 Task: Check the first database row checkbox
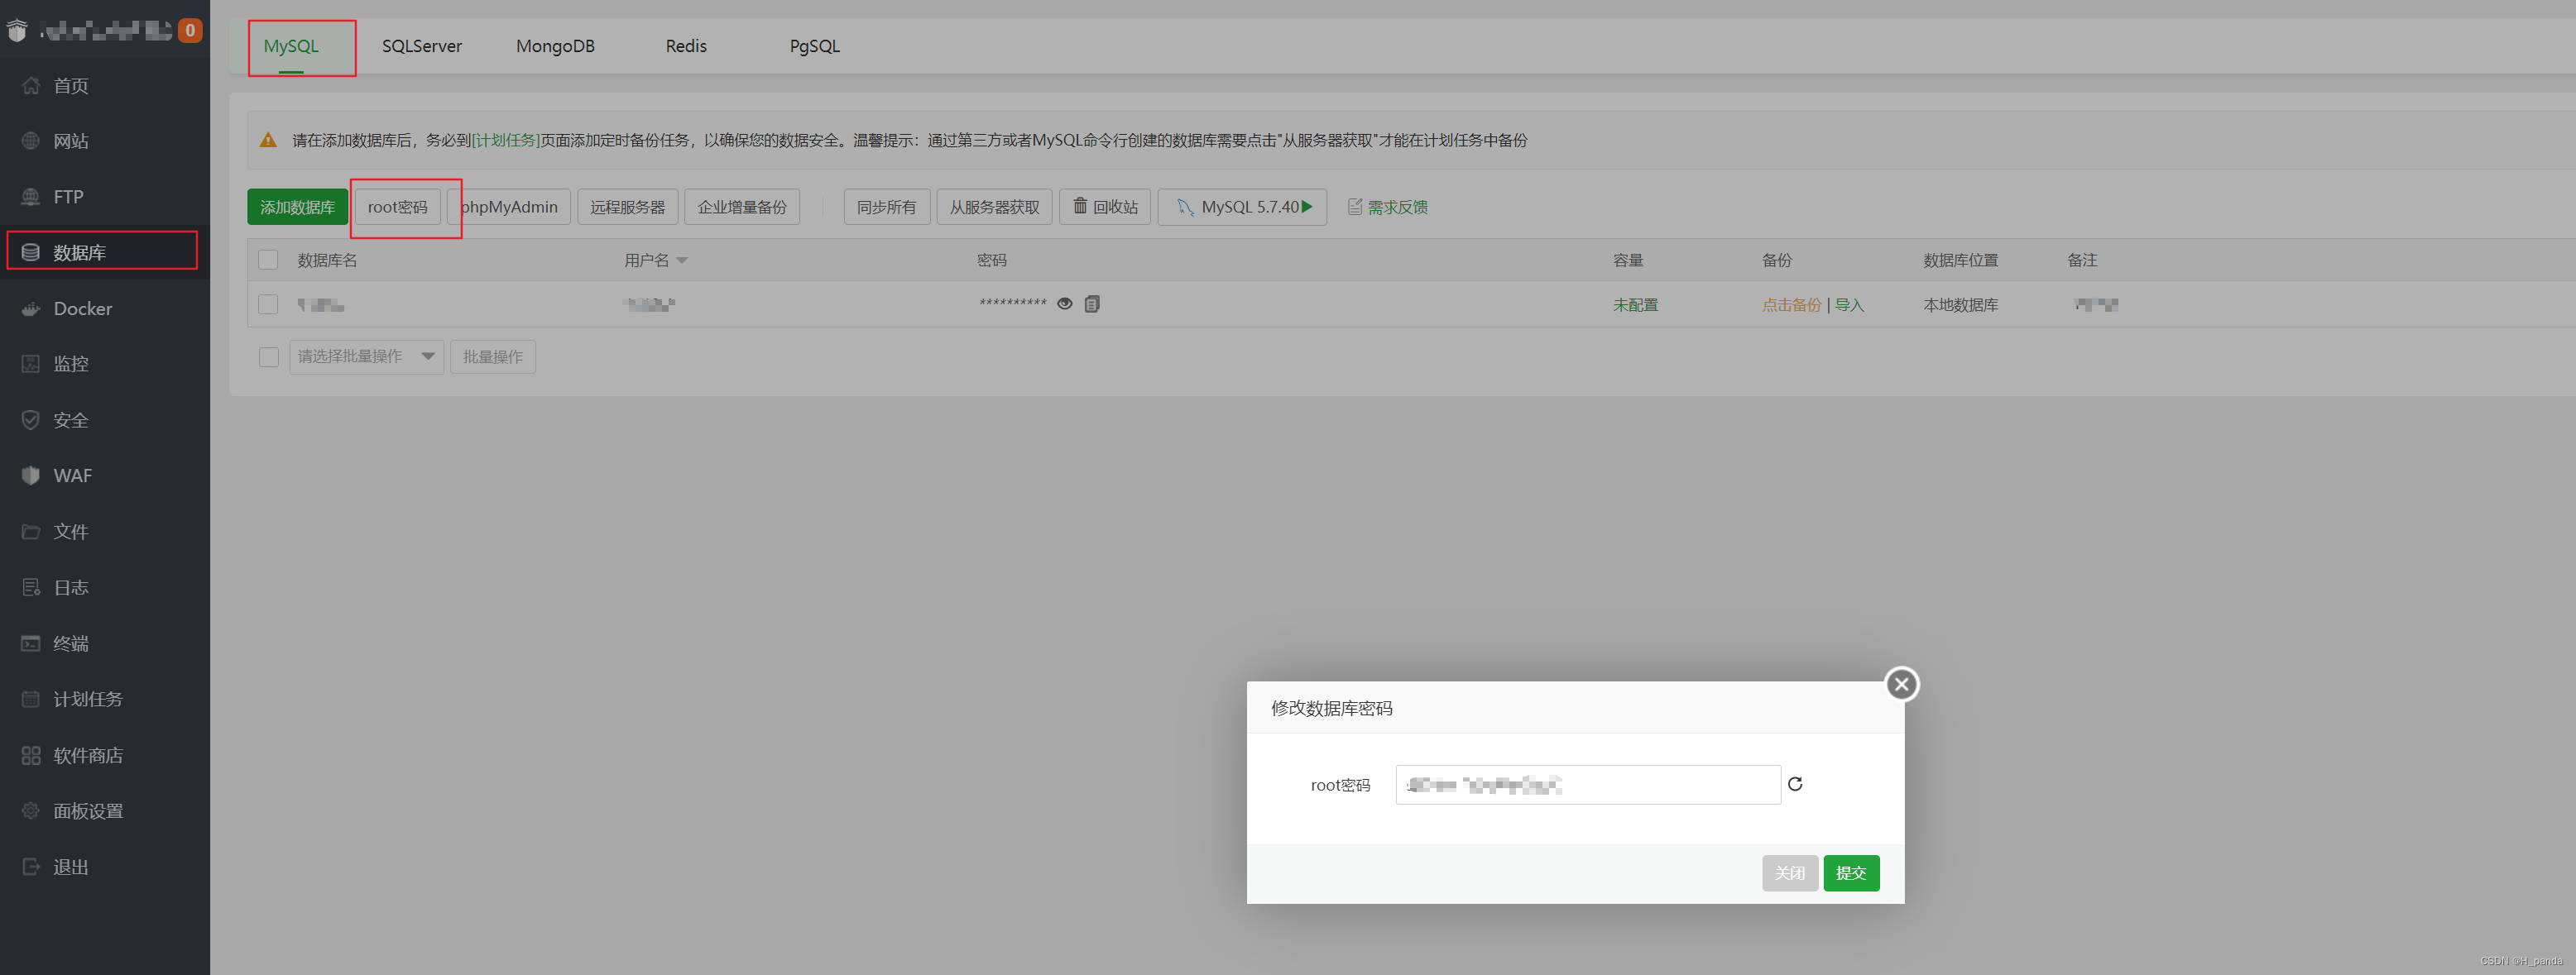268,303
